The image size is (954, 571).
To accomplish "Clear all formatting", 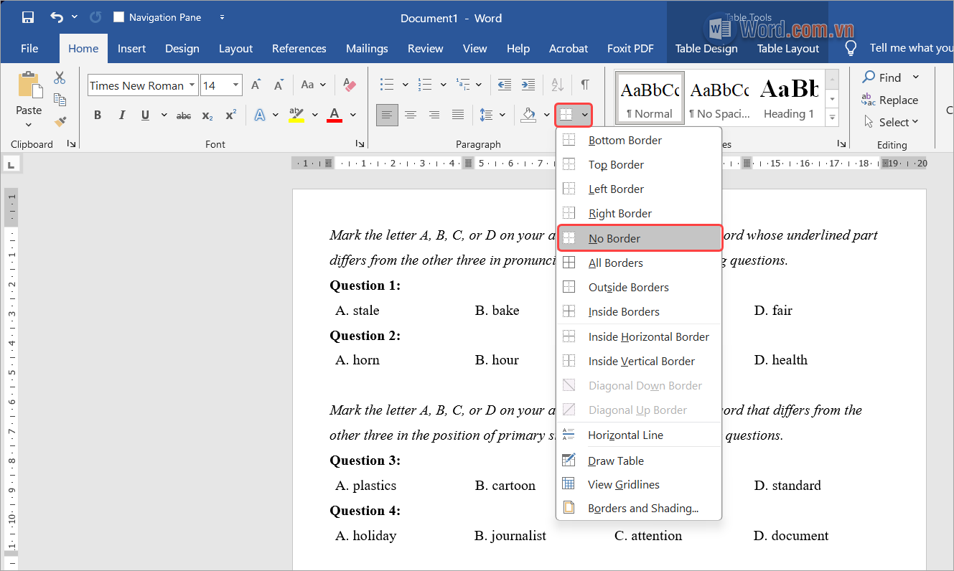I will (x=350, y=85).
